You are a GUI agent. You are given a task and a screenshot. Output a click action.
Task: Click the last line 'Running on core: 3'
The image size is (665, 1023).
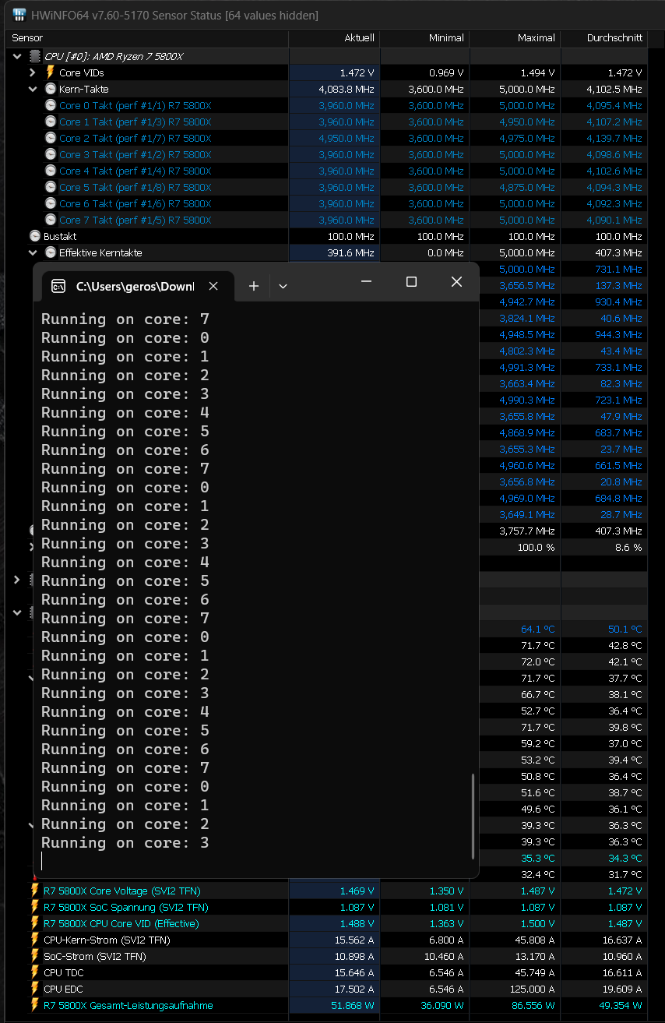[x=125, y=842]
